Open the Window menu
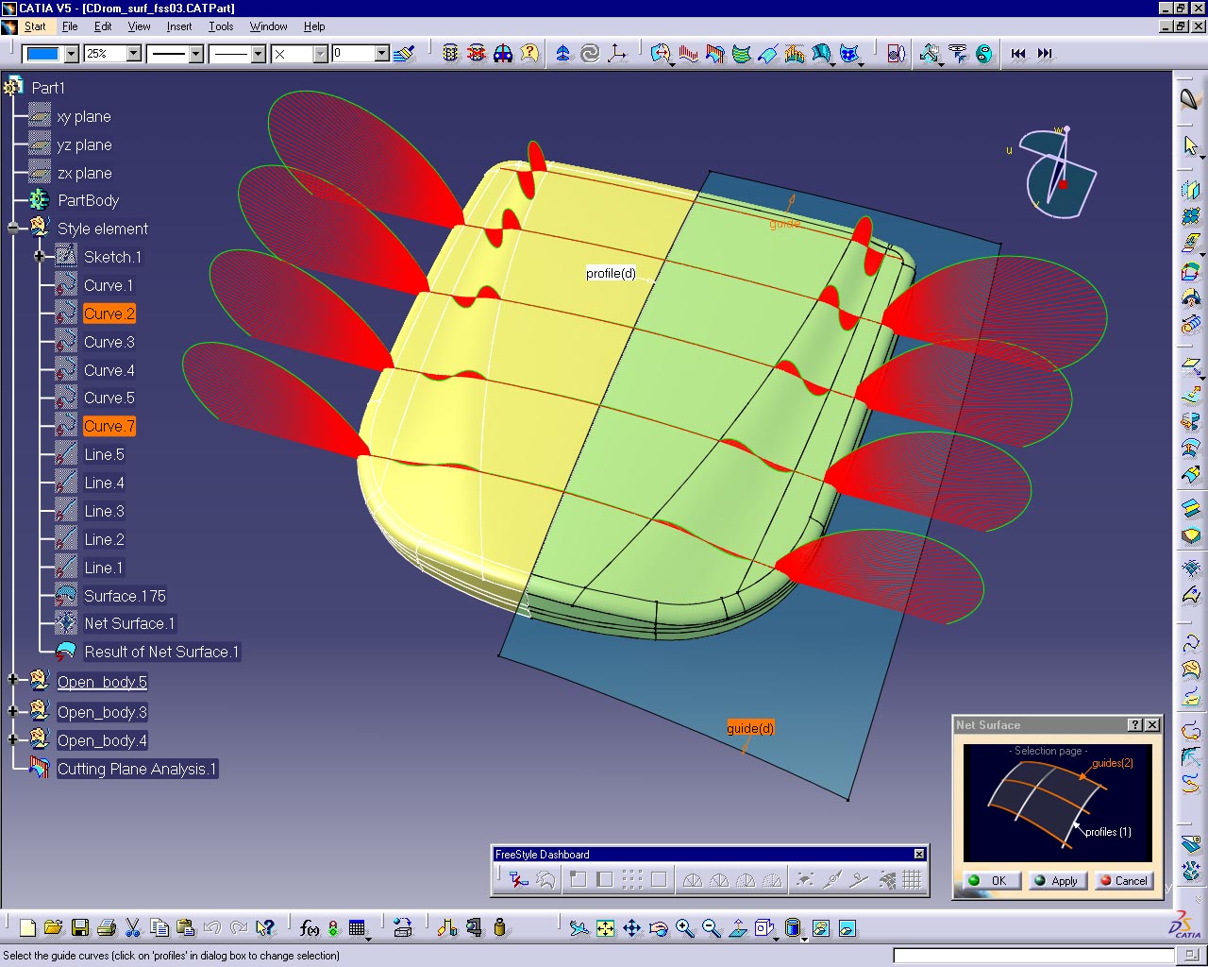Image resolution: width=1208 pixels, height=967 pixels. pos(268,26)
